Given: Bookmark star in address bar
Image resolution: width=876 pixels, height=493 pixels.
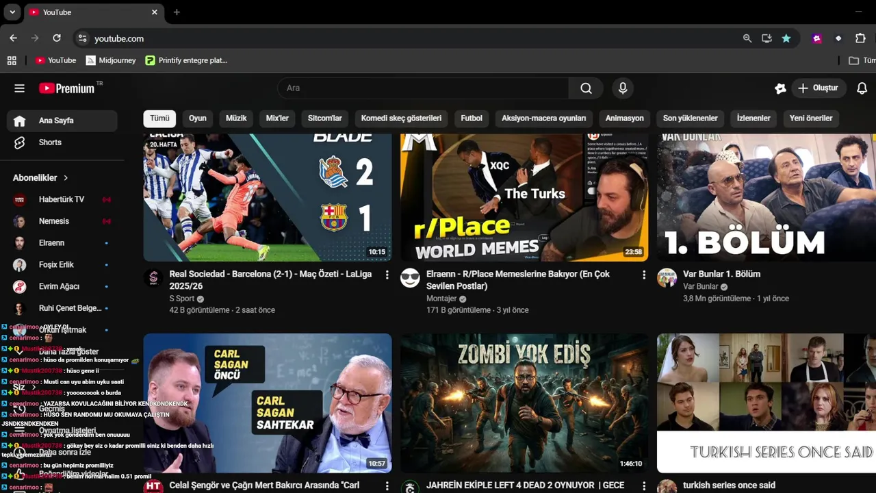Looking at the screenshot, I should coord(786,38).
